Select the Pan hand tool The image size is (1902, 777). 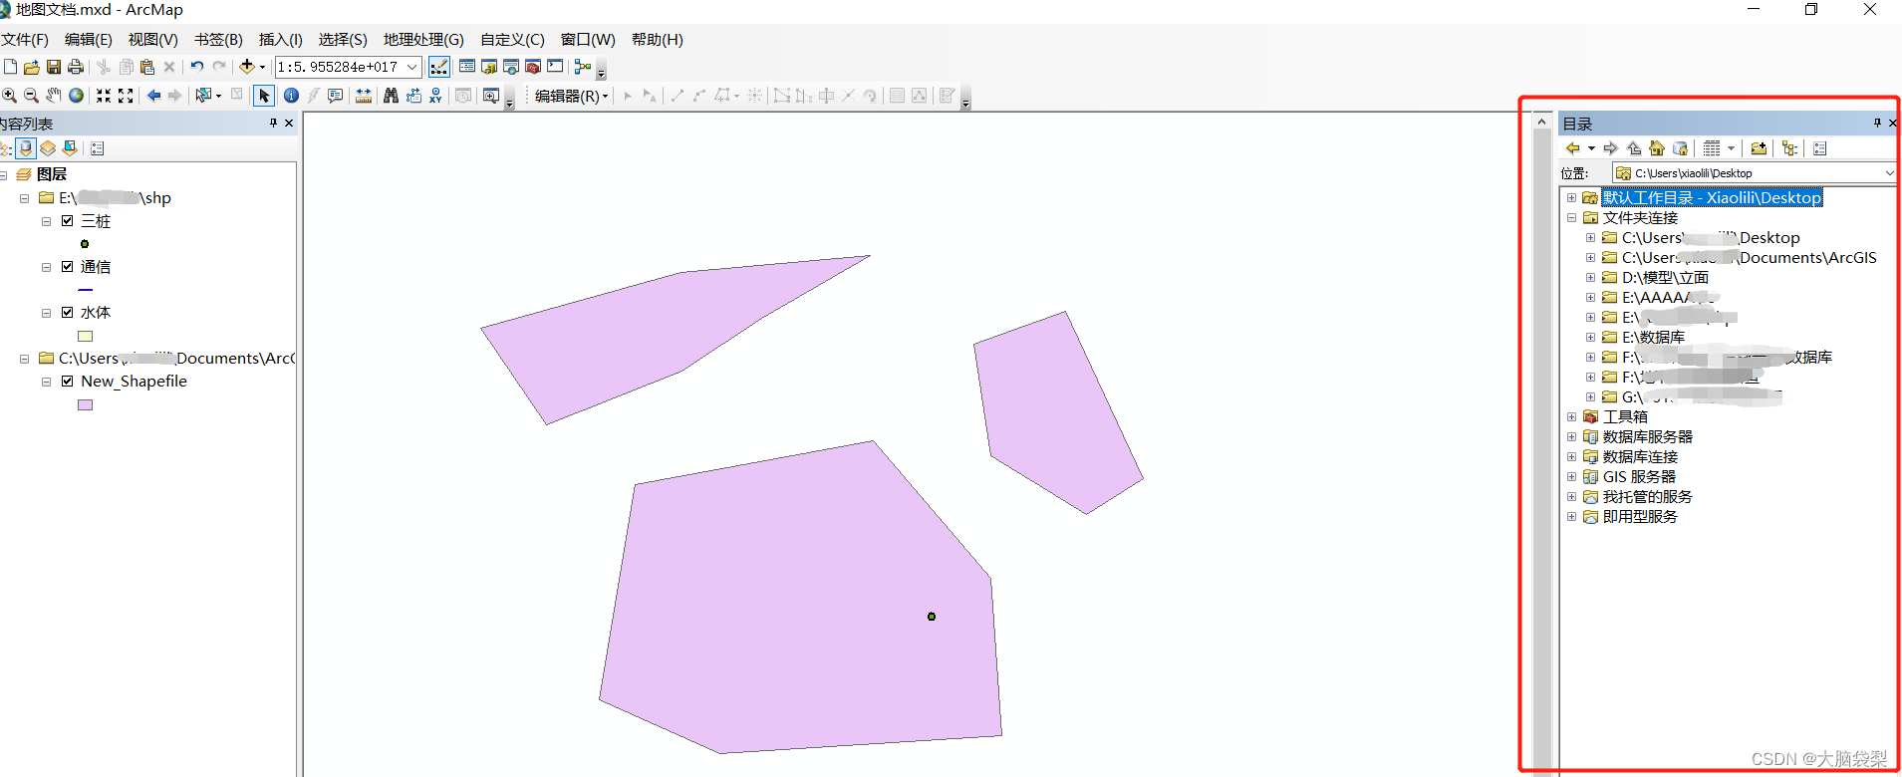[x=54, y=96]
